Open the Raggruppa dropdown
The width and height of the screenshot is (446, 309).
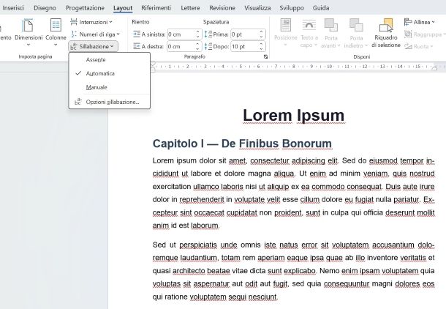point(423,34)
